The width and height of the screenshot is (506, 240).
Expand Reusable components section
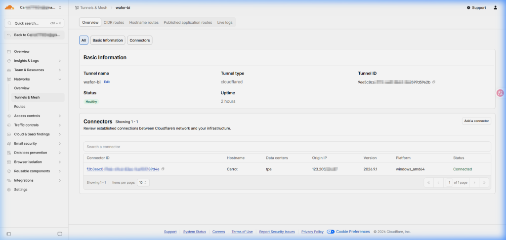coord(60,171)
